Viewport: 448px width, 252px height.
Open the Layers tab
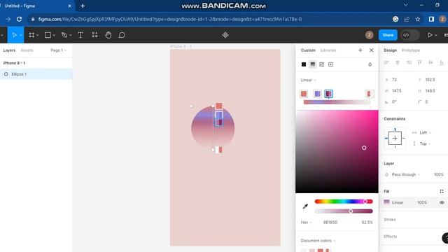coord(9,50)
